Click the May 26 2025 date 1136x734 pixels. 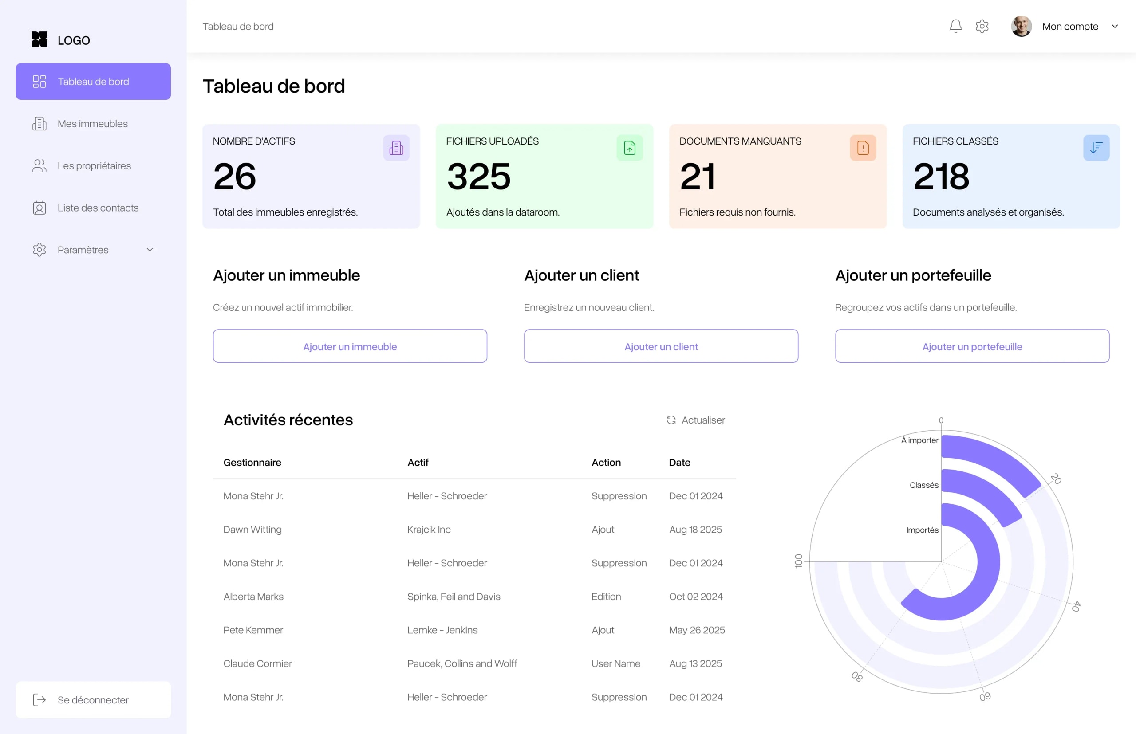click(x=697, y=630)
